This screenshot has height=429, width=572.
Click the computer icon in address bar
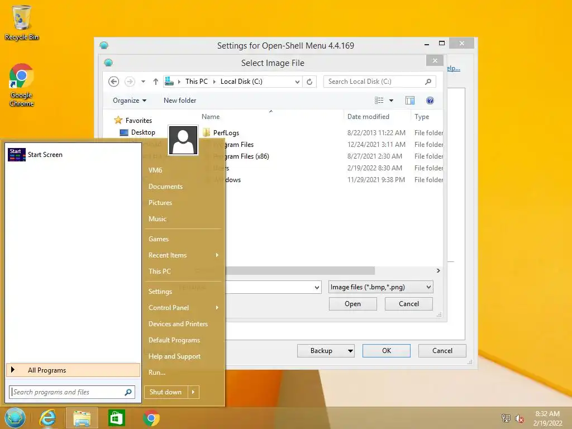(x=169, y=82)
